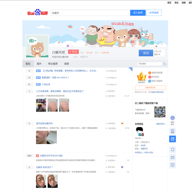This screenshot has width=192, height=192.
Task: Click the 保健养生 directory link in sidebar
Action: (144, 149)
